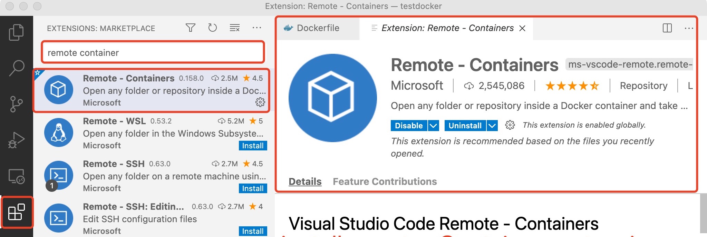Image resolution: width=707 pixels, height=237 pixels.
Task: Open manage gear on Remote - Containers list row
Action: pos(260,102)
